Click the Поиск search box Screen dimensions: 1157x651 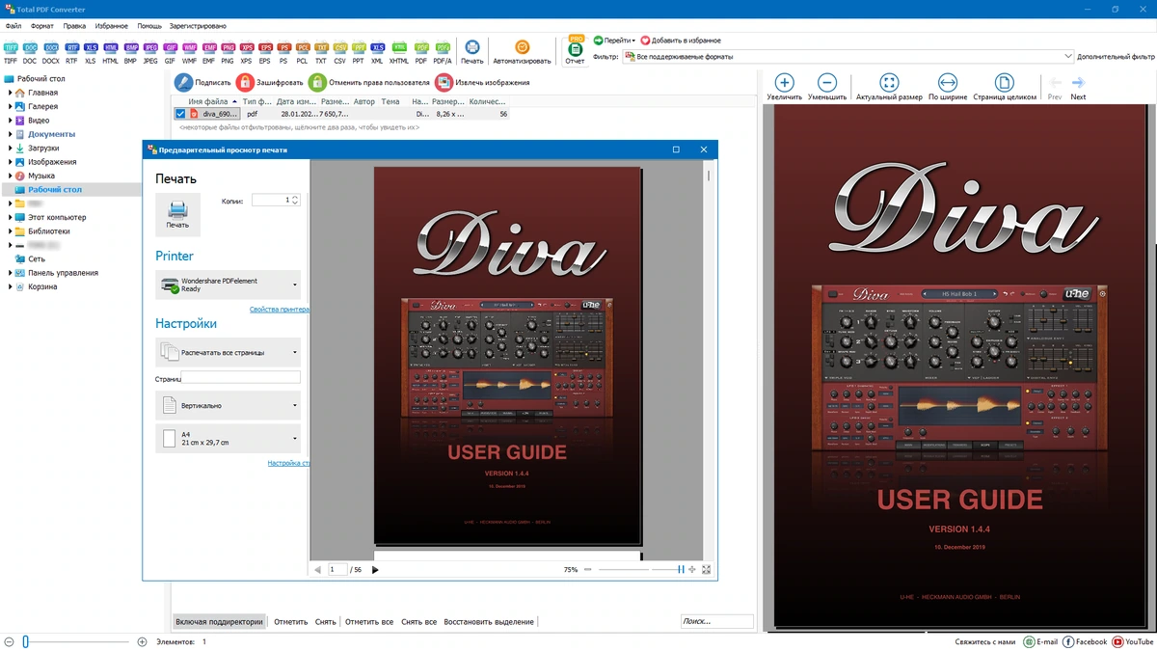click(716, 622)
